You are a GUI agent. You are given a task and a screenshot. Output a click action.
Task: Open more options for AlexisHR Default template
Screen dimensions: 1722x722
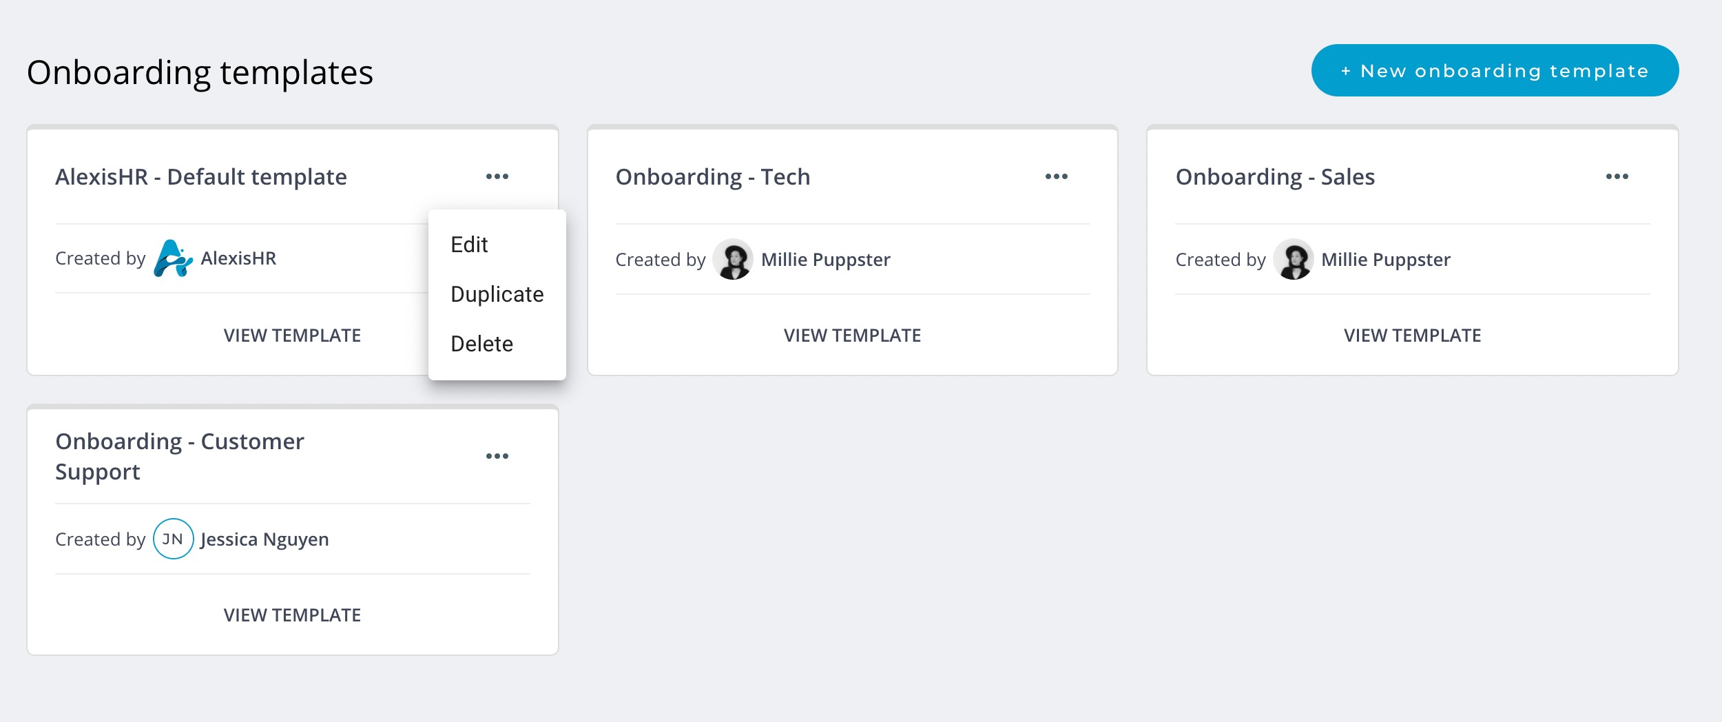click(x=497, y=176)
